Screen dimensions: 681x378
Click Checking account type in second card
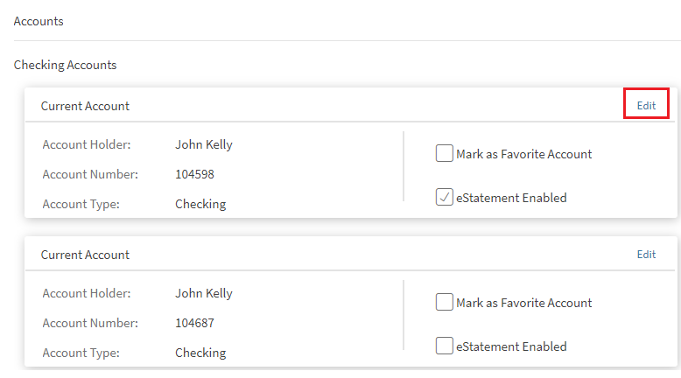pyautogui.click(x=200, y=353)
